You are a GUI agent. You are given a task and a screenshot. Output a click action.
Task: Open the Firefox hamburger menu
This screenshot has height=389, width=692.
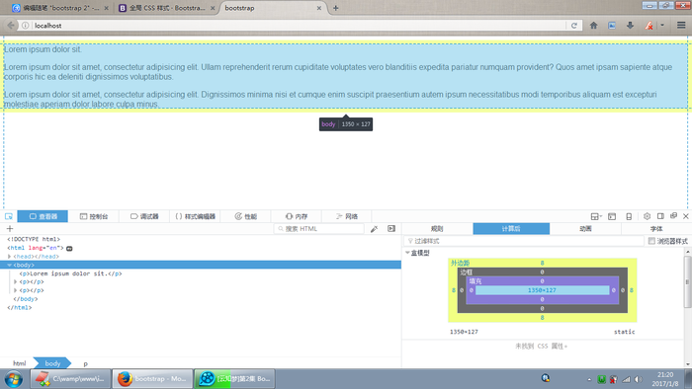[681, 26]
